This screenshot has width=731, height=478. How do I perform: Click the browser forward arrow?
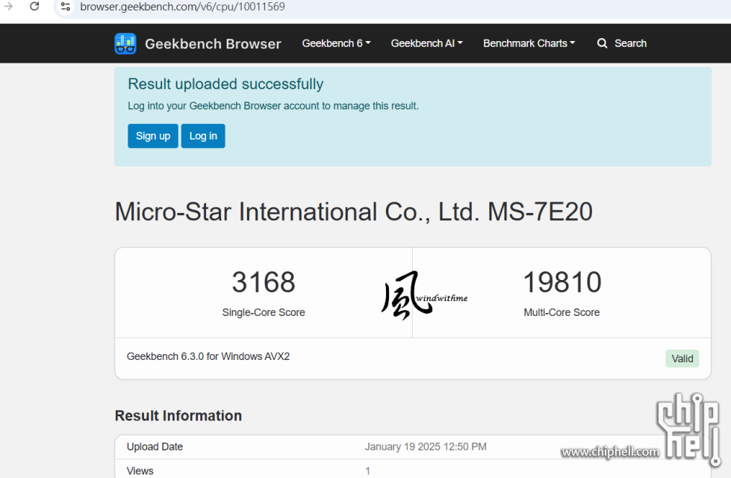pos(8,7)
